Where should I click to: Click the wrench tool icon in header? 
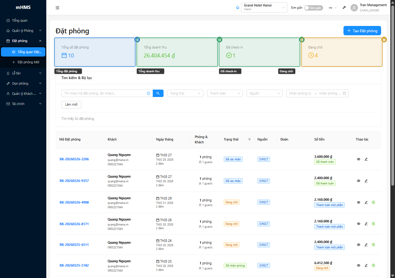point(344,8)
